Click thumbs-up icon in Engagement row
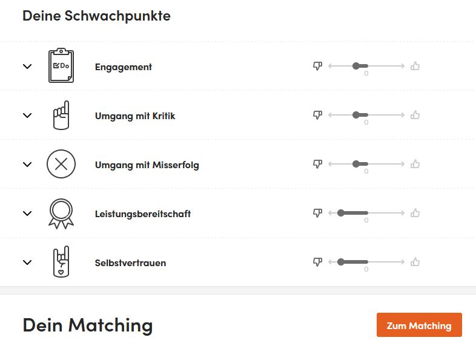This screenshot has height=346, width=476. tap(415, 66)
